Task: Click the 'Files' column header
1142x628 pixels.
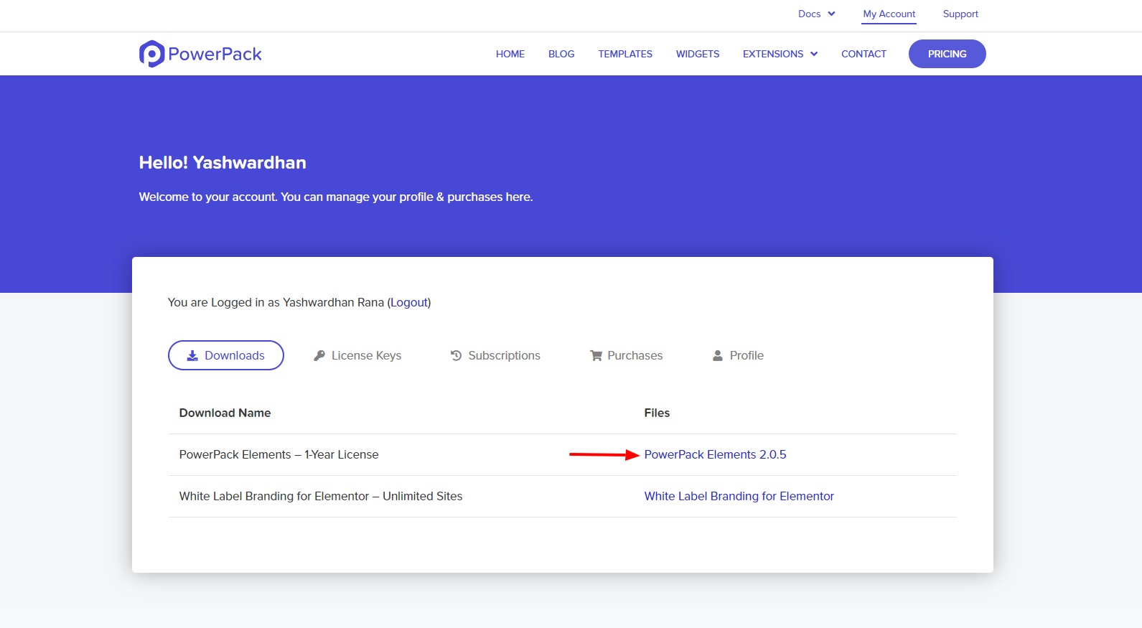Action: pos(657,413)
